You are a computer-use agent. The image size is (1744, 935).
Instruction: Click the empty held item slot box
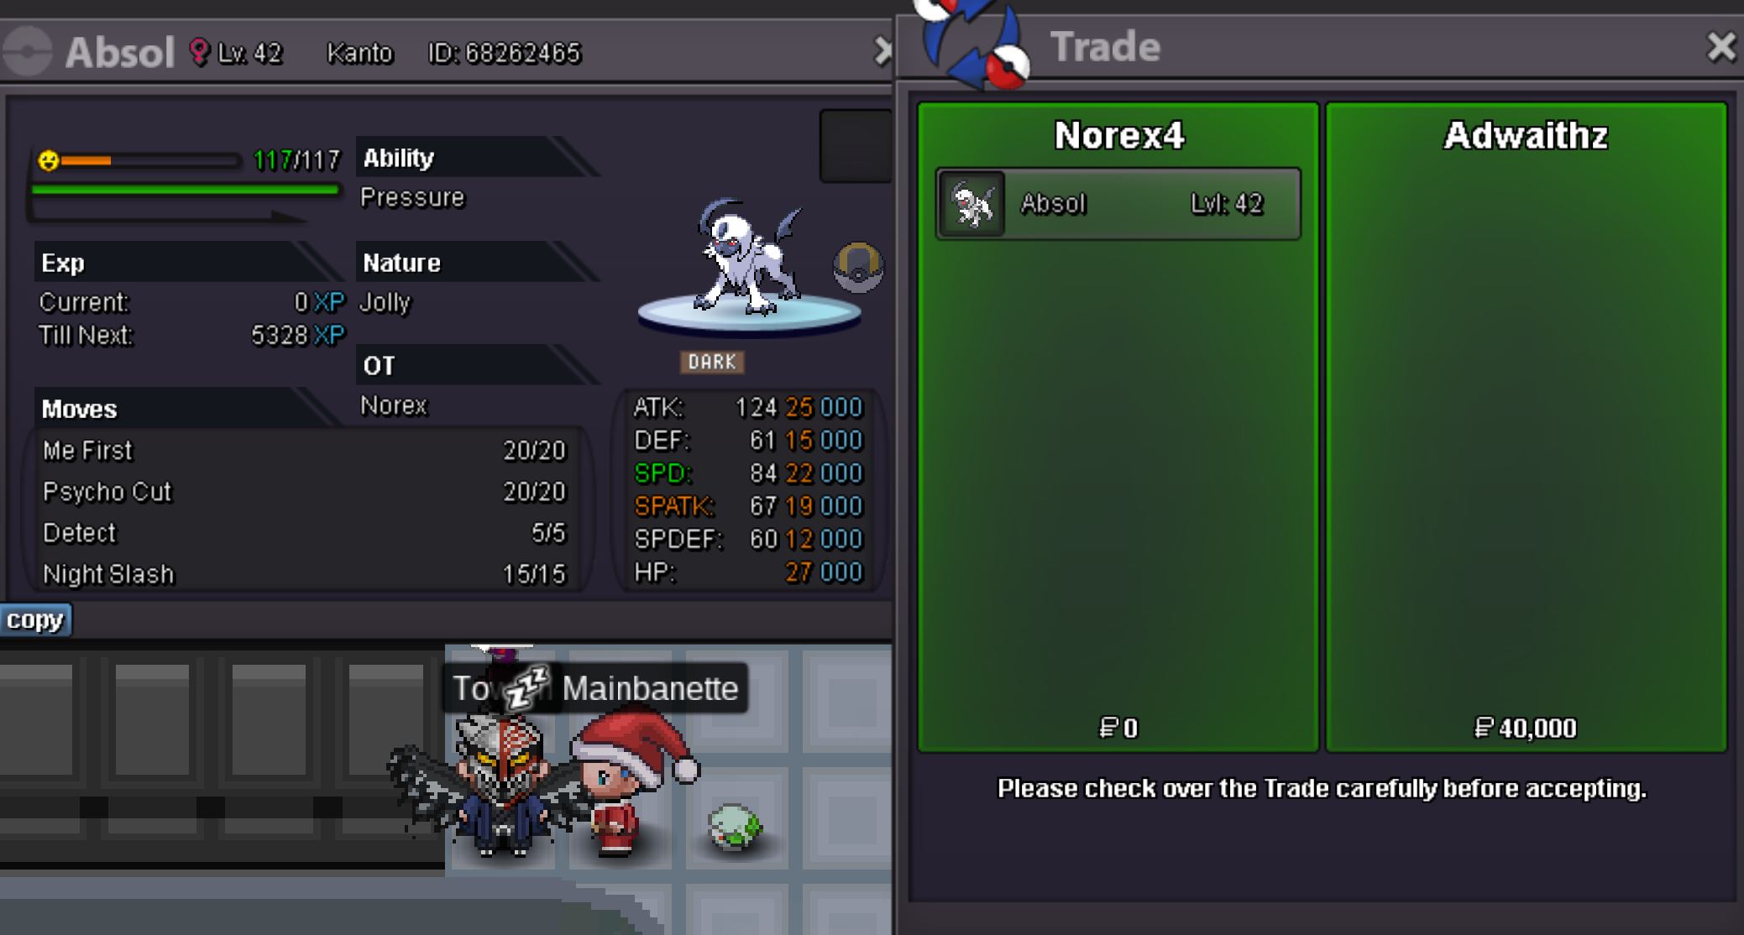pyautogui.click(x=856, y=146)
